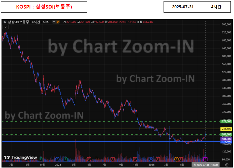This screenshot has width=234, height=168.
Task: Click the low value 저197,500
Action: point(97,22)
